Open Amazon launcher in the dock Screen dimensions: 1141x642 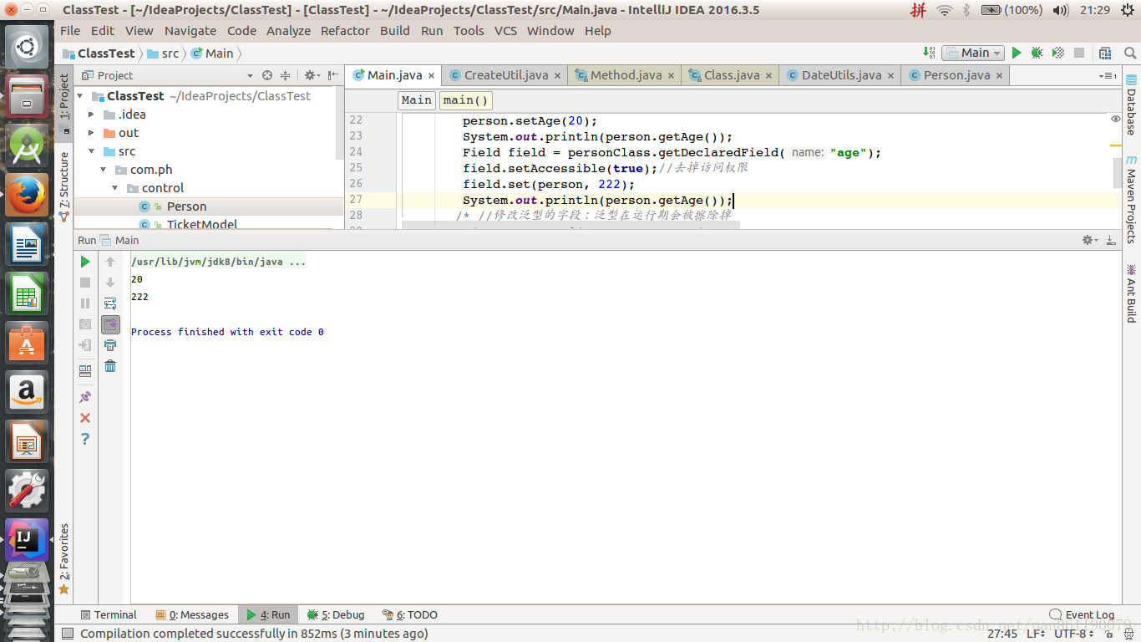point(27,392)
